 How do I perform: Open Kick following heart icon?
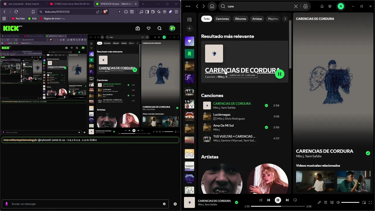[x=149, y=28]
